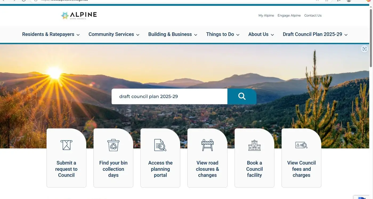
Task: Open the Engage Alpine link
Action: point(289,15)
